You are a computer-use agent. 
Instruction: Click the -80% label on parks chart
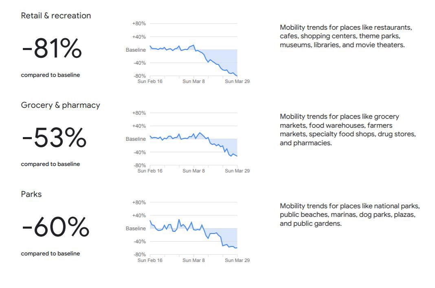pos(139,255)
